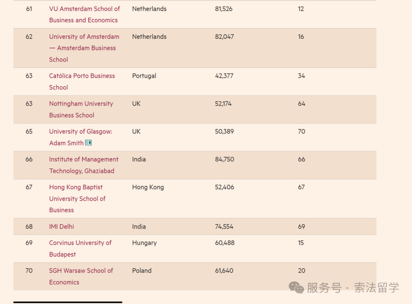
Task: Open VU Amsterdam School of Business and Economics link
Action: coord(84,14)
